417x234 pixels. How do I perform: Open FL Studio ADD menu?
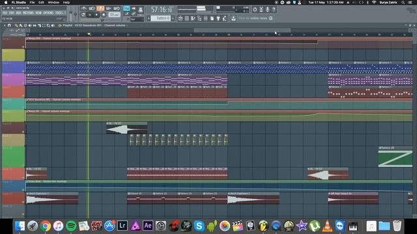pos(19,13)
